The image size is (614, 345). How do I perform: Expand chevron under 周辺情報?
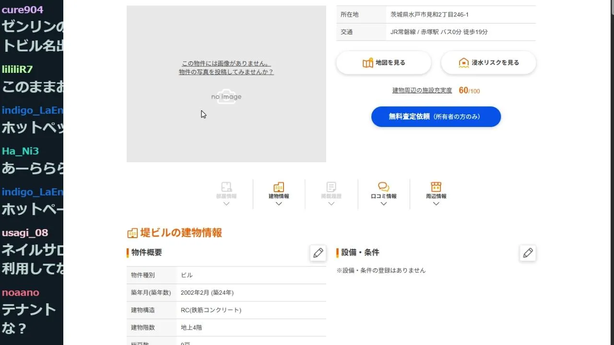(x=436, y=204)
